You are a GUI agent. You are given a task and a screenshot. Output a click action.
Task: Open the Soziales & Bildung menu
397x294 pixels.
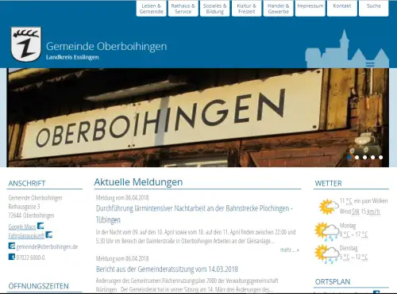(x=214, y=9)
